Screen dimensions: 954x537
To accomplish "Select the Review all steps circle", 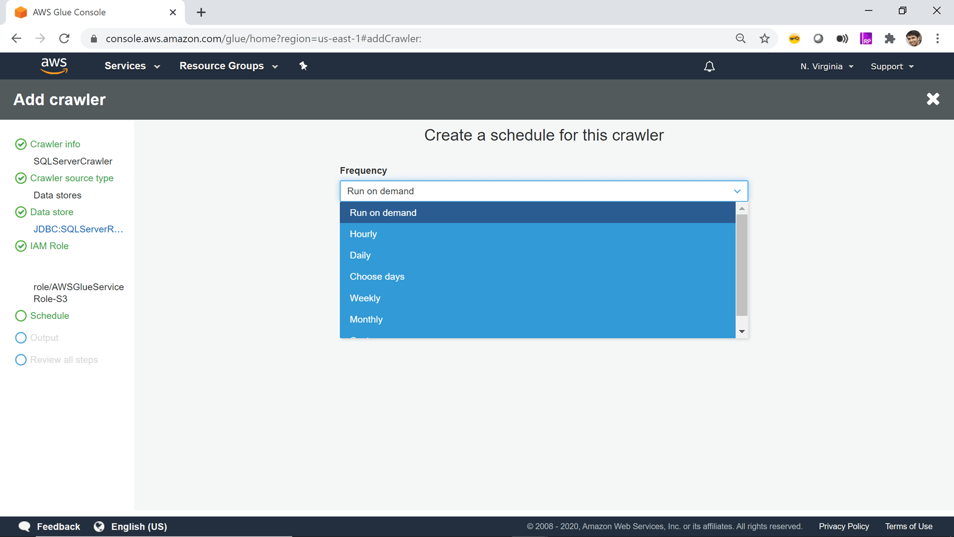I will 21,359.
